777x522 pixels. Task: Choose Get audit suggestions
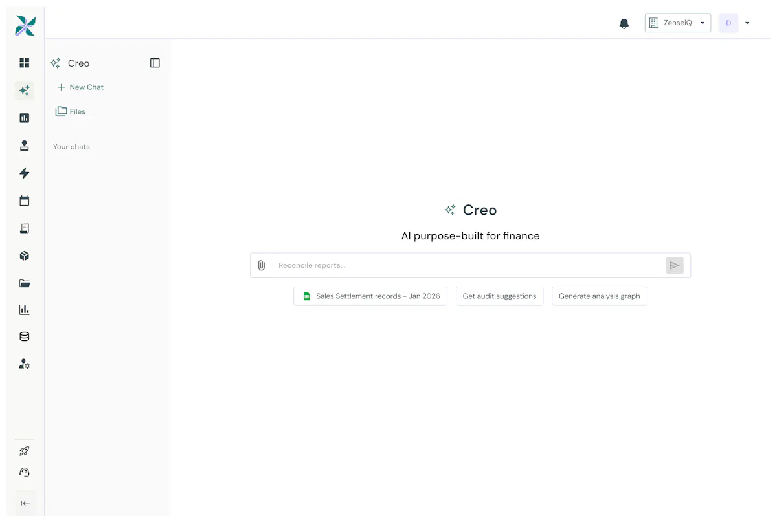coord(499,296)
